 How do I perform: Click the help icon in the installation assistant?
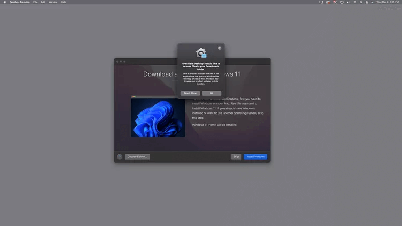pos(120,156)
